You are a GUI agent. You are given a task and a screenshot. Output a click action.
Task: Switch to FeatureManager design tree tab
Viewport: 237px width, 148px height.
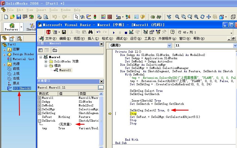(x=4, y=38)
